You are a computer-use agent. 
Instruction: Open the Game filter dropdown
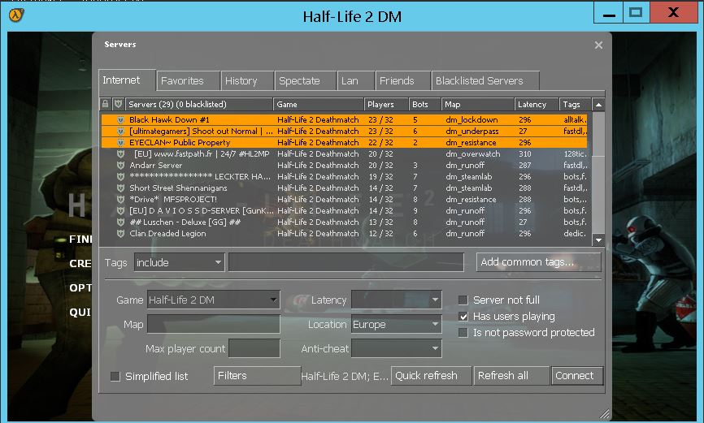(213, 300)
